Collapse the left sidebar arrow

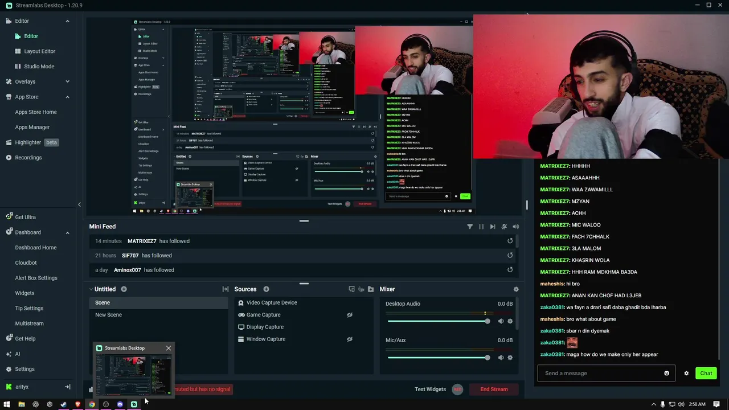click(79, 204)
